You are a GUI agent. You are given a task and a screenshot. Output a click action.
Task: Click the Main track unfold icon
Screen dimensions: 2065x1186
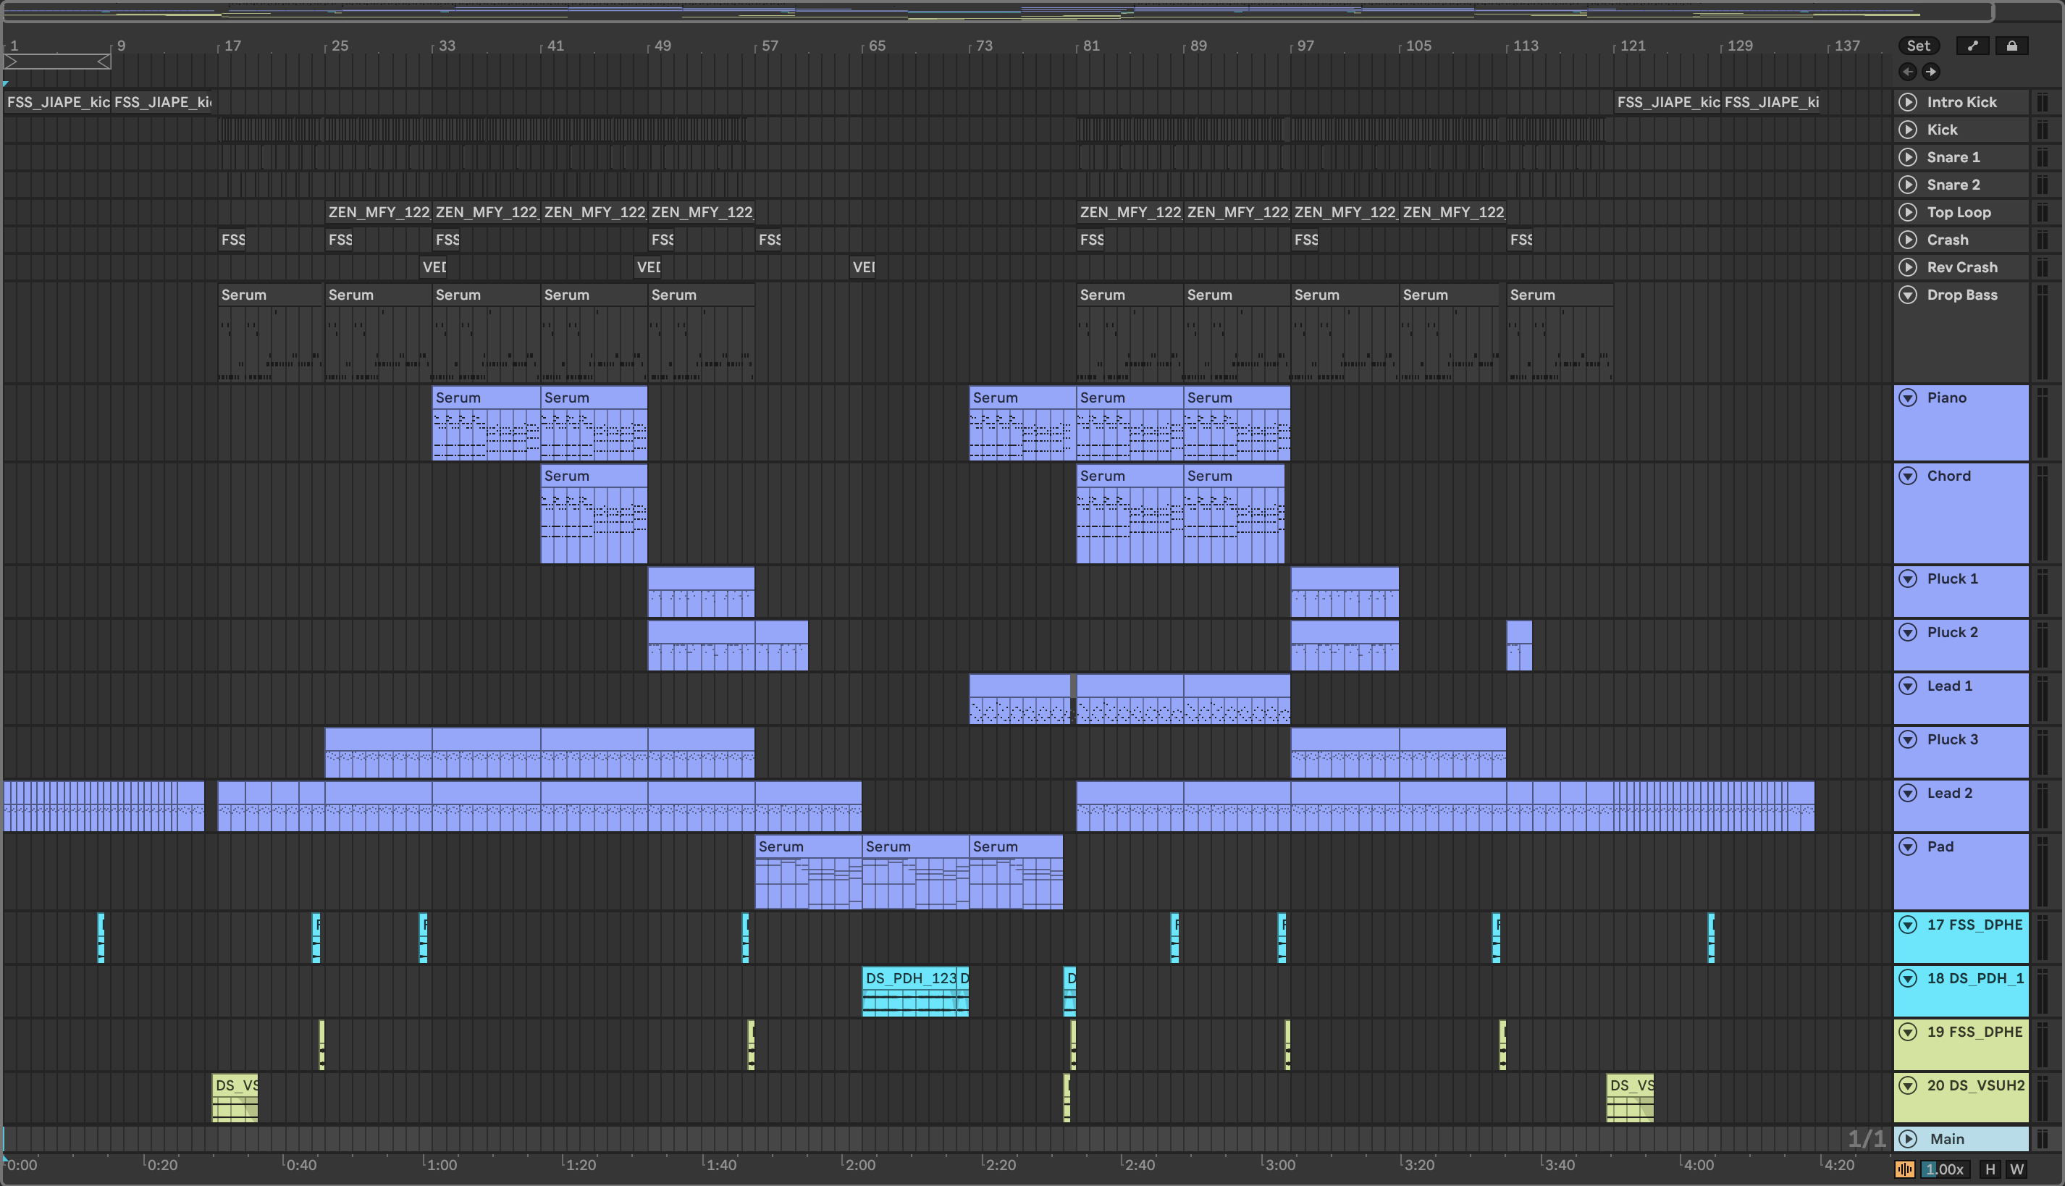click(1908, 1139)
